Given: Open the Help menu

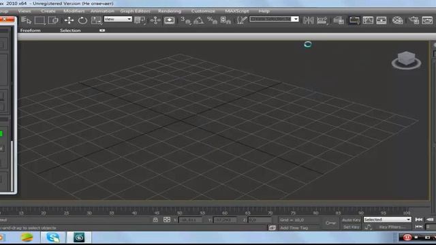Looking at the screenshot, I should pos(264,11).
